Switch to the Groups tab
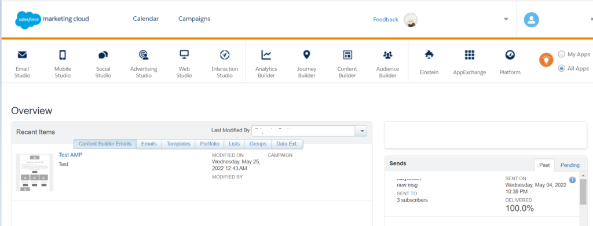Image resolution: width=593 pixels, height=226 pixels. tap(258, 144)
